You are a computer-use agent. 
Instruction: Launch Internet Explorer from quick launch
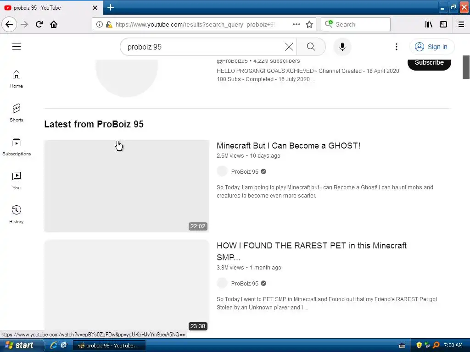[x=54, y=345]
